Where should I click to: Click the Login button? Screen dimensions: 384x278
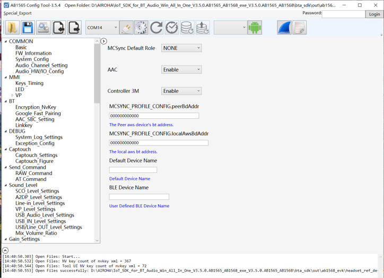(x=374, y=14)
